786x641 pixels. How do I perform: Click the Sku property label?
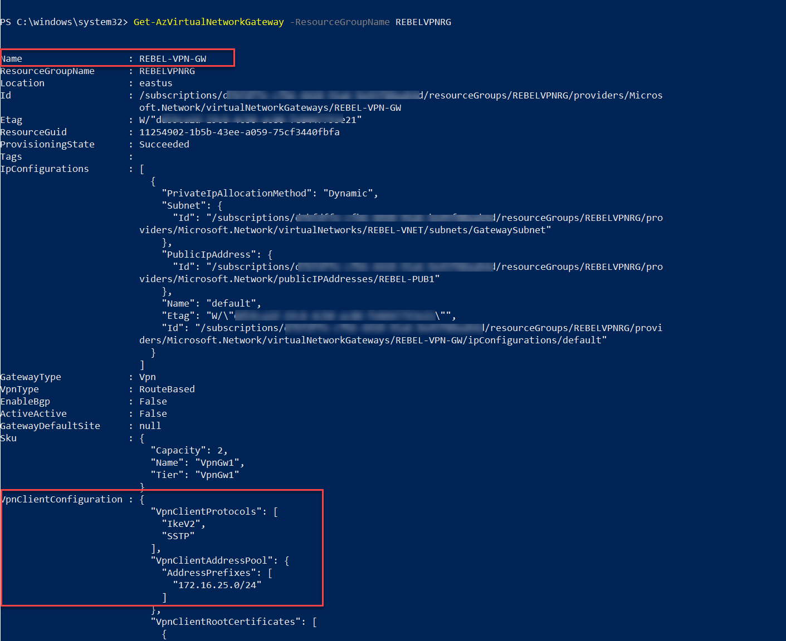(8, 438)
